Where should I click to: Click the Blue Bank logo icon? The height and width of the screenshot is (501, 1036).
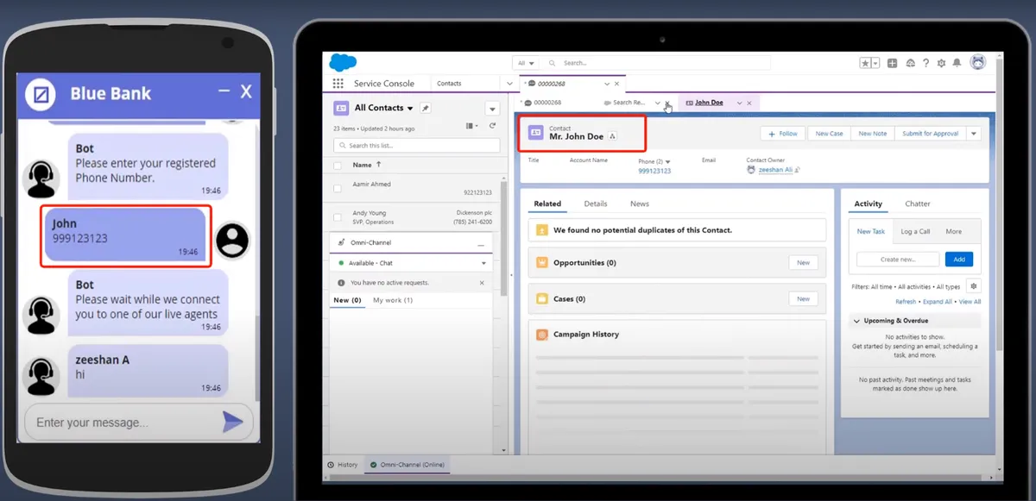[41, 93]
